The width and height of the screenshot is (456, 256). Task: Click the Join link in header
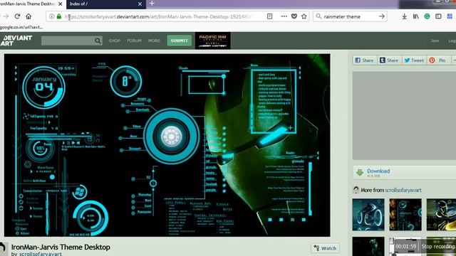435,41
